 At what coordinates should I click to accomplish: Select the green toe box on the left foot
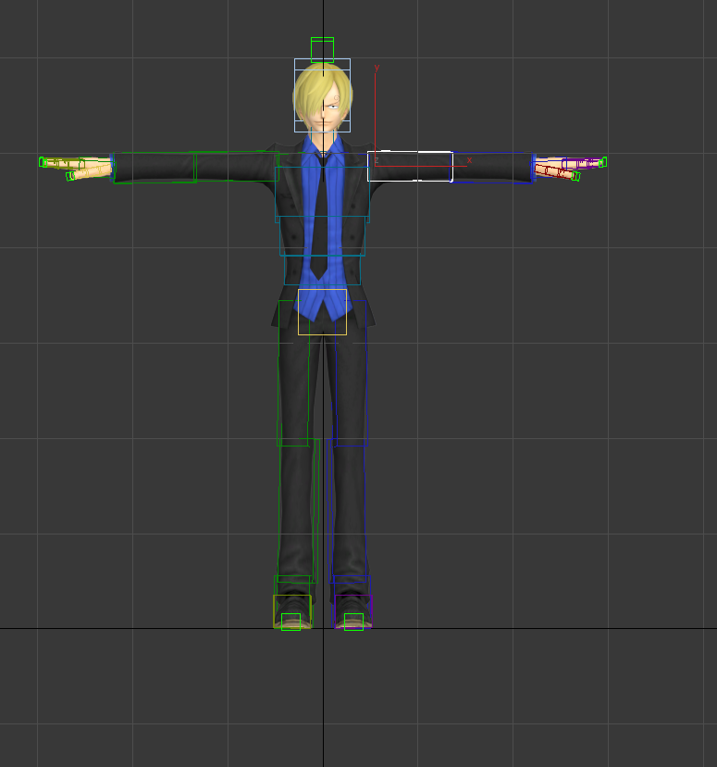pyautogui.click(x=291, y=622)
